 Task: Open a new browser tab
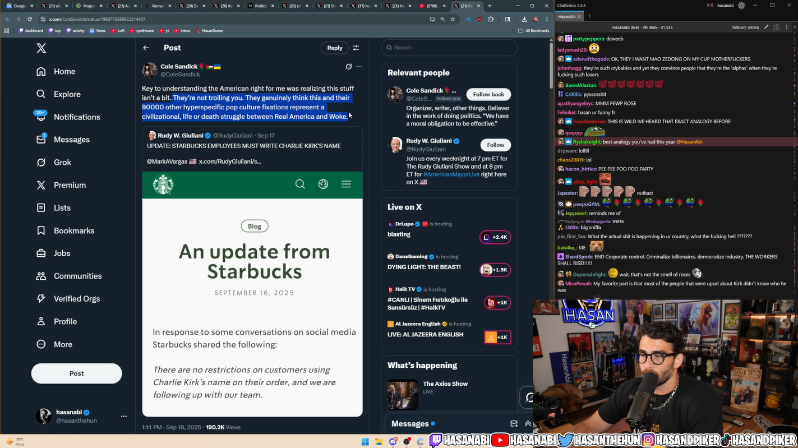[490, 6]
